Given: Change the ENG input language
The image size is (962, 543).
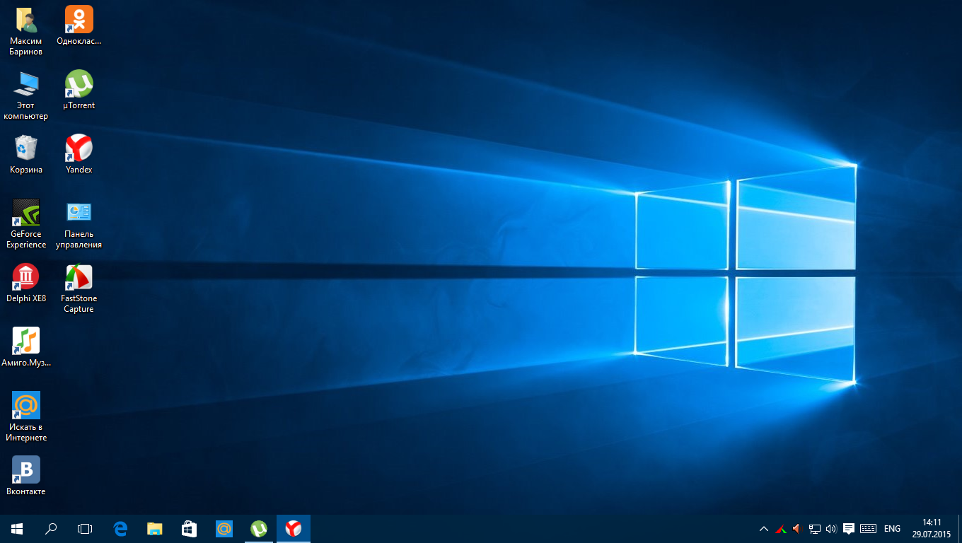Looking at the screenshot, I should [x=892, y=528].
